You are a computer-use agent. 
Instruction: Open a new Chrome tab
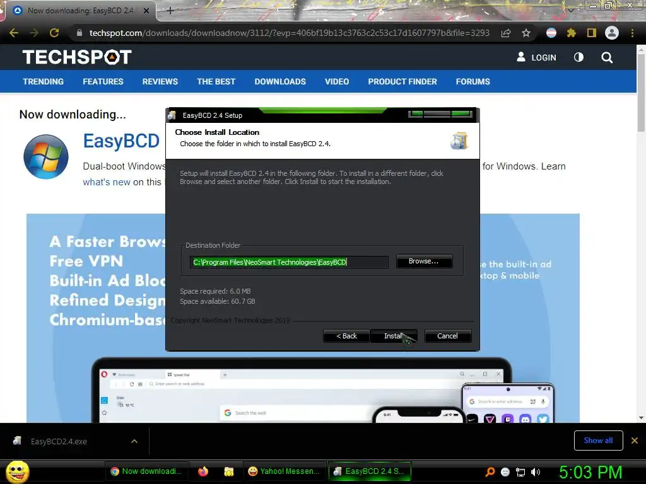point(170,11)
